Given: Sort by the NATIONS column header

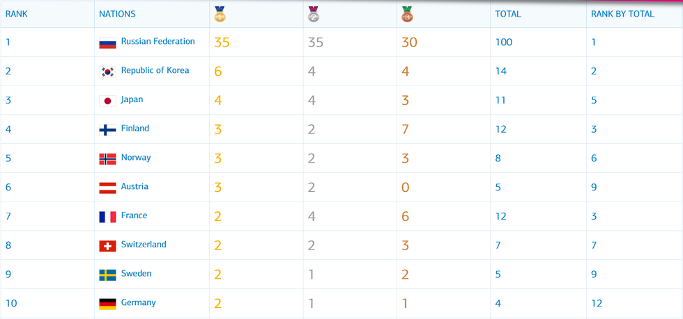Looking at the screenshot, I should [117, 14].
